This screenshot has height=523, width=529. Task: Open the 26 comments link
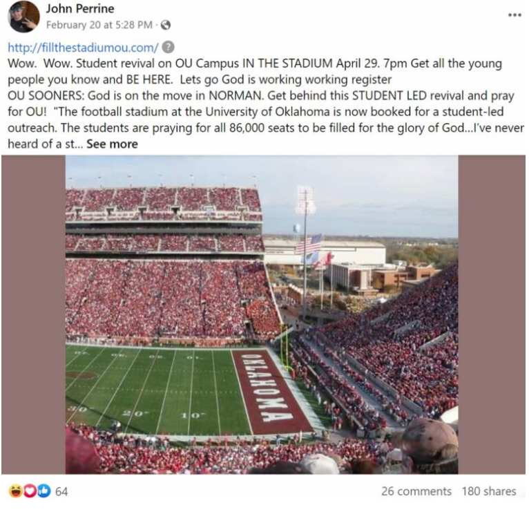416,491
